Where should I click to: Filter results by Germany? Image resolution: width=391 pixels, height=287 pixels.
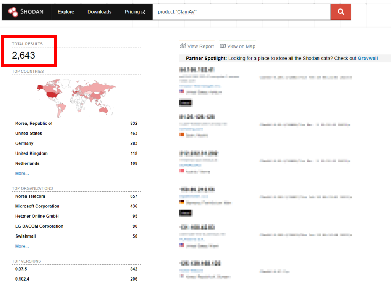click(24, 143)
